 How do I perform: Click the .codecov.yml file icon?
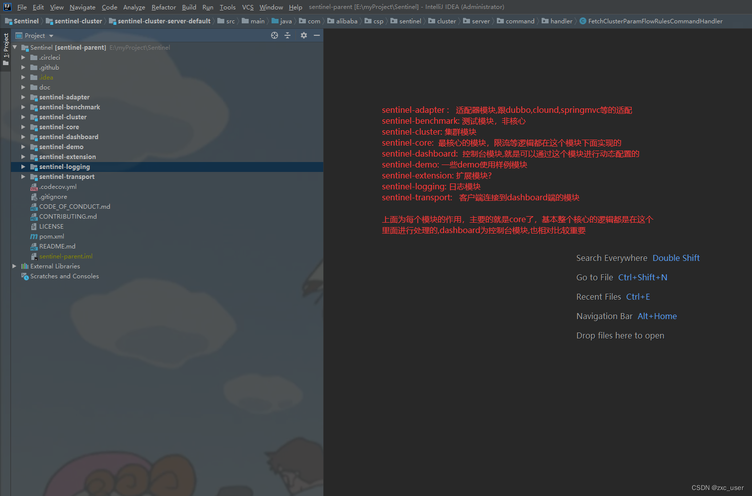coord(34,187)
